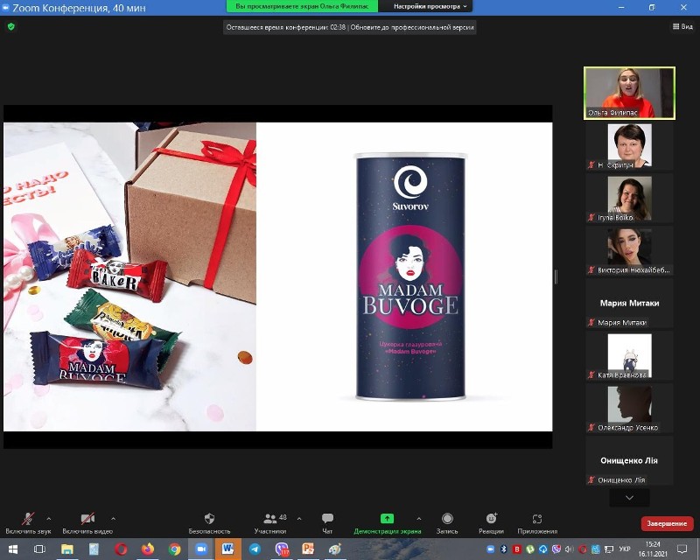Open the Участники participants panel

click(x=270, y=523)
